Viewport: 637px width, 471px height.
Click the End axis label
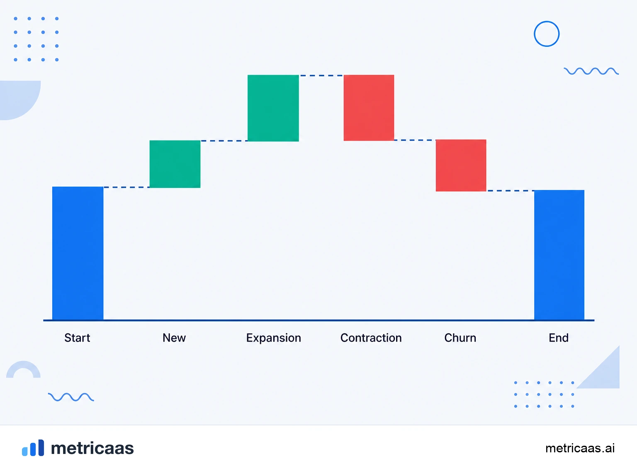(x=559, y=338)
